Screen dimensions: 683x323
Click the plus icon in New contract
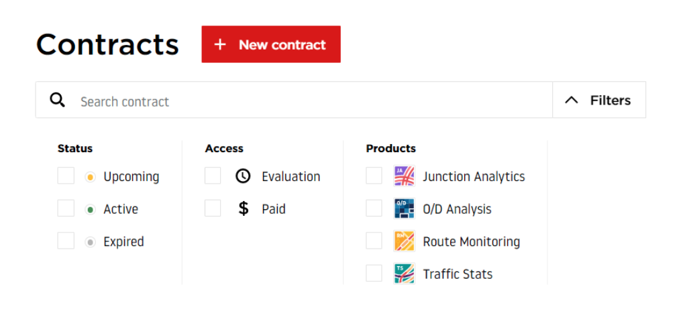(x=221, y=44)
